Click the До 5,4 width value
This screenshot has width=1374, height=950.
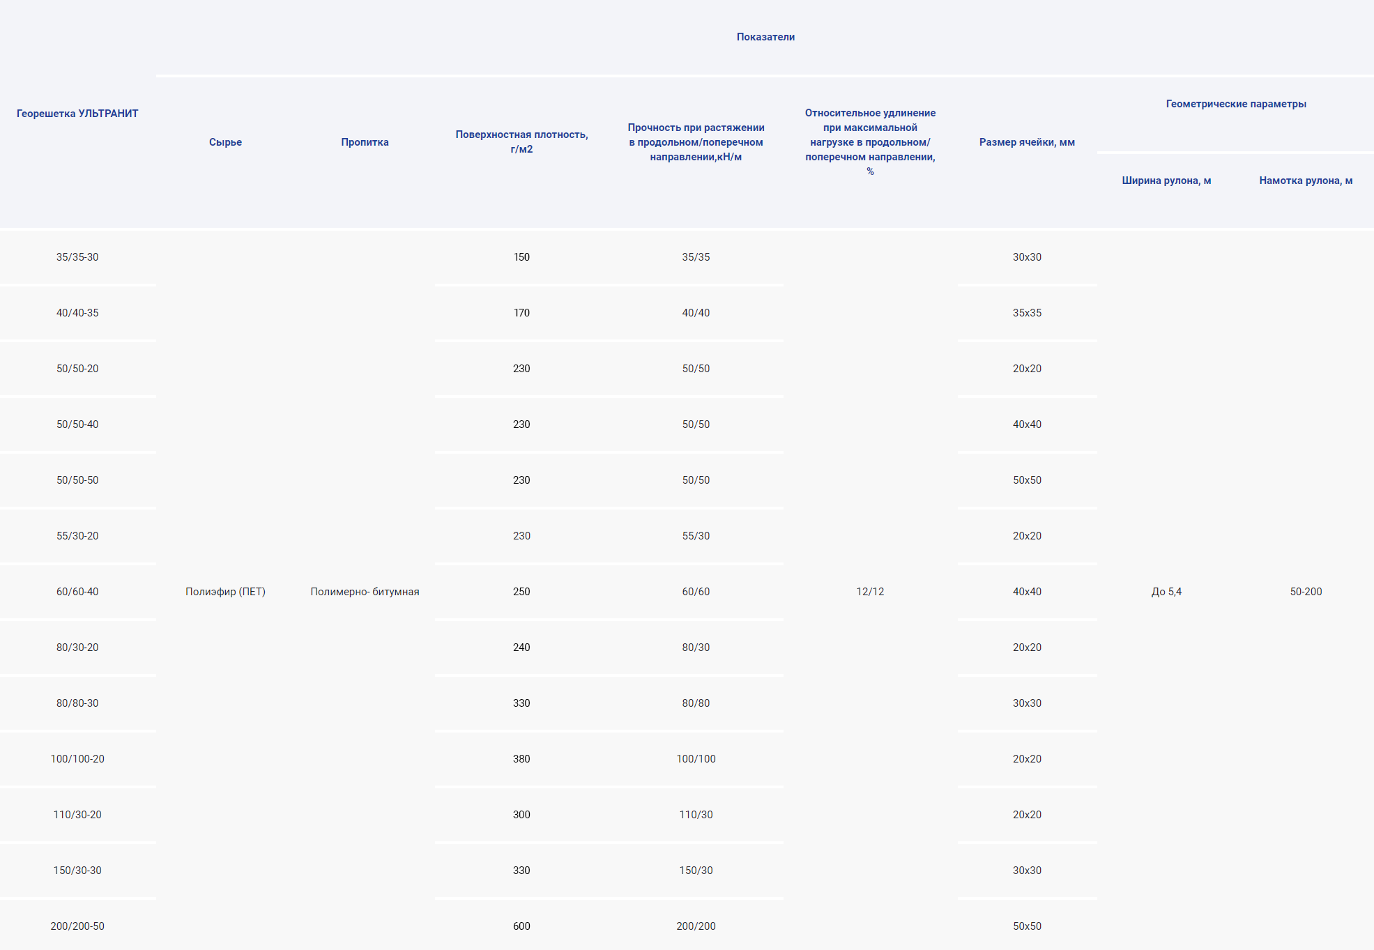pyautogui.click(x=1166, y=592)
